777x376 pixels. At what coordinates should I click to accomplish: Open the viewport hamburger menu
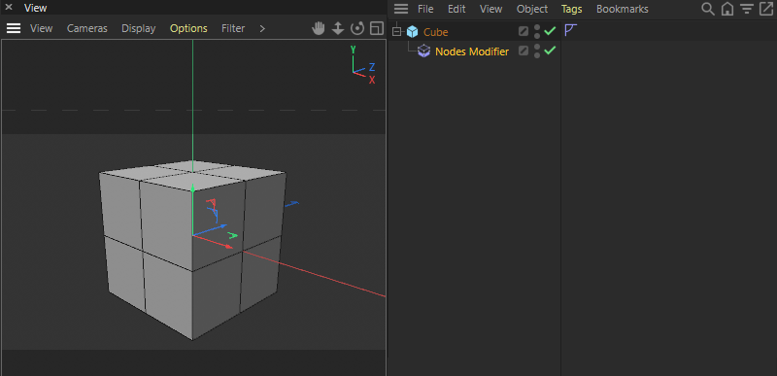(14, 29)
